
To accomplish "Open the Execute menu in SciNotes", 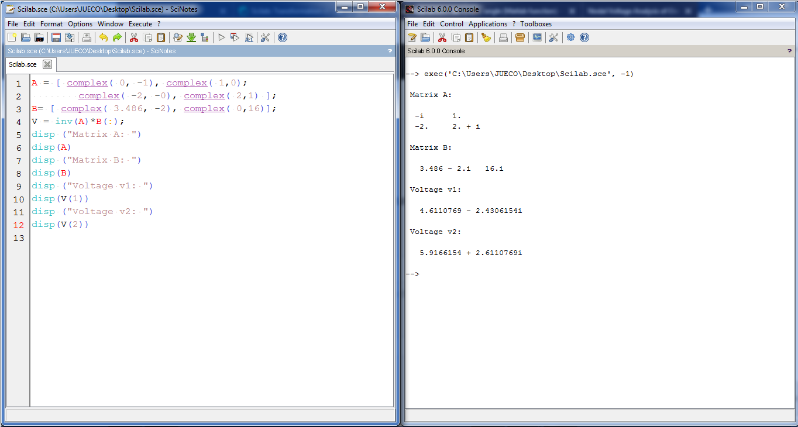I will click(x=140, y=24).
